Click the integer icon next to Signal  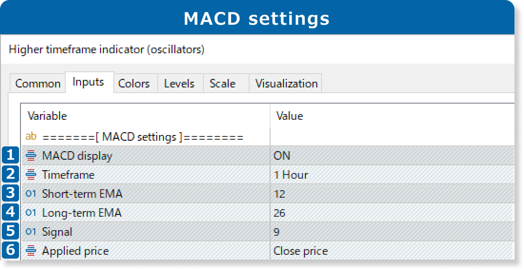(x=31, y=232)
